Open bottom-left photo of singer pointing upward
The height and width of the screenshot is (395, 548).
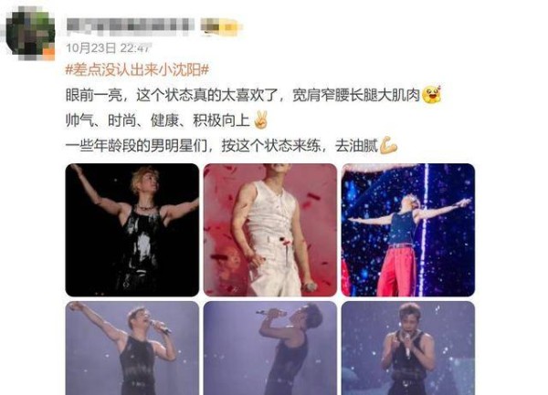point(132,348)
